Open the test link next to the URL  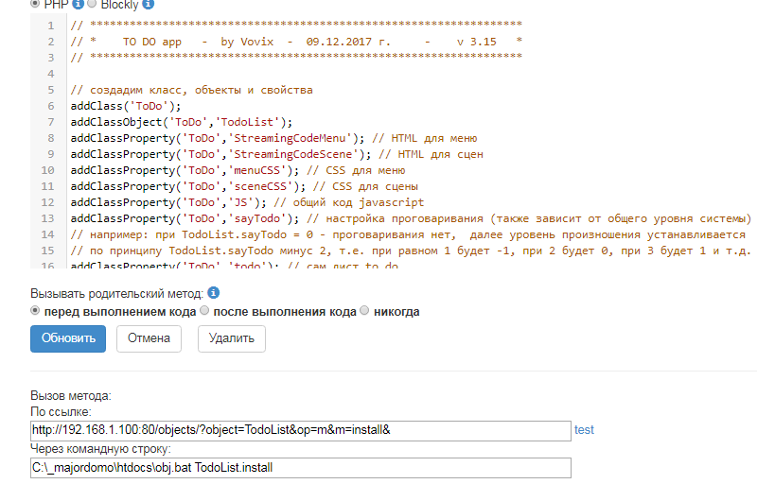(x=584, y=430)
